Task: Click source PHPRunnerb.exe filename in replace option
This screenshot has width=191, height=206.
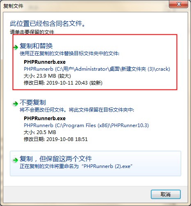Action: tap(45, 62)
